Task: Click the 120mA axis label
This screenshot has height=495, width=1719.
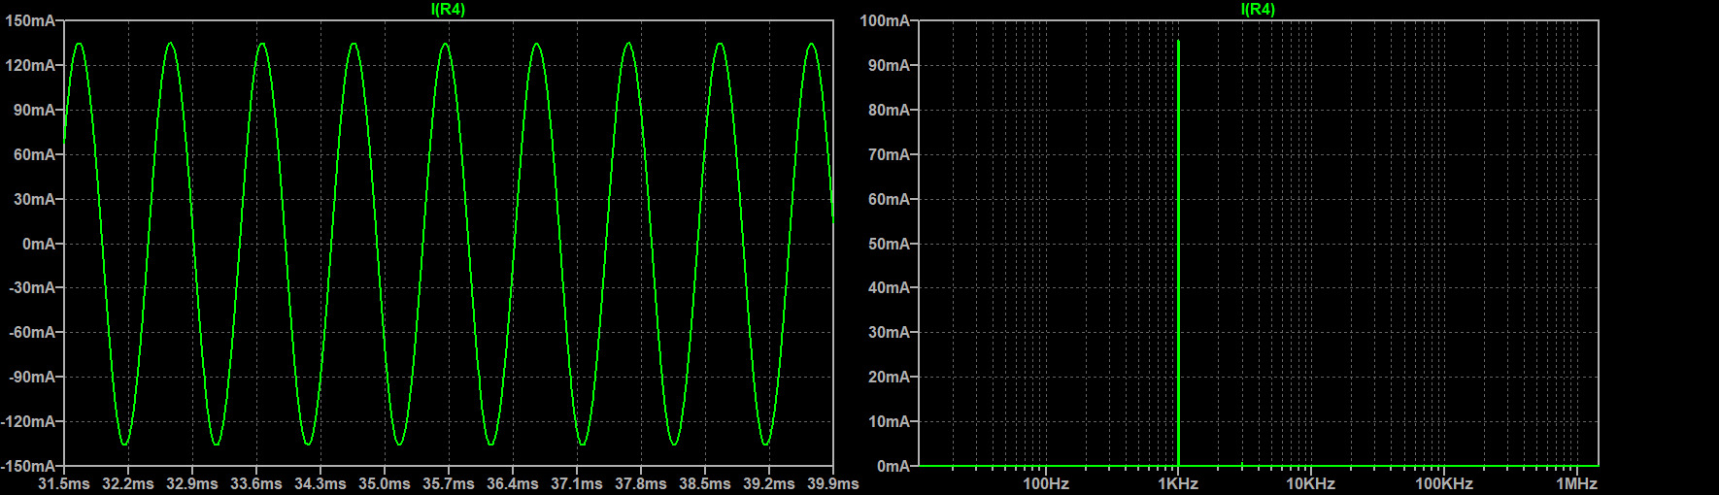Action: coord(30,65)
